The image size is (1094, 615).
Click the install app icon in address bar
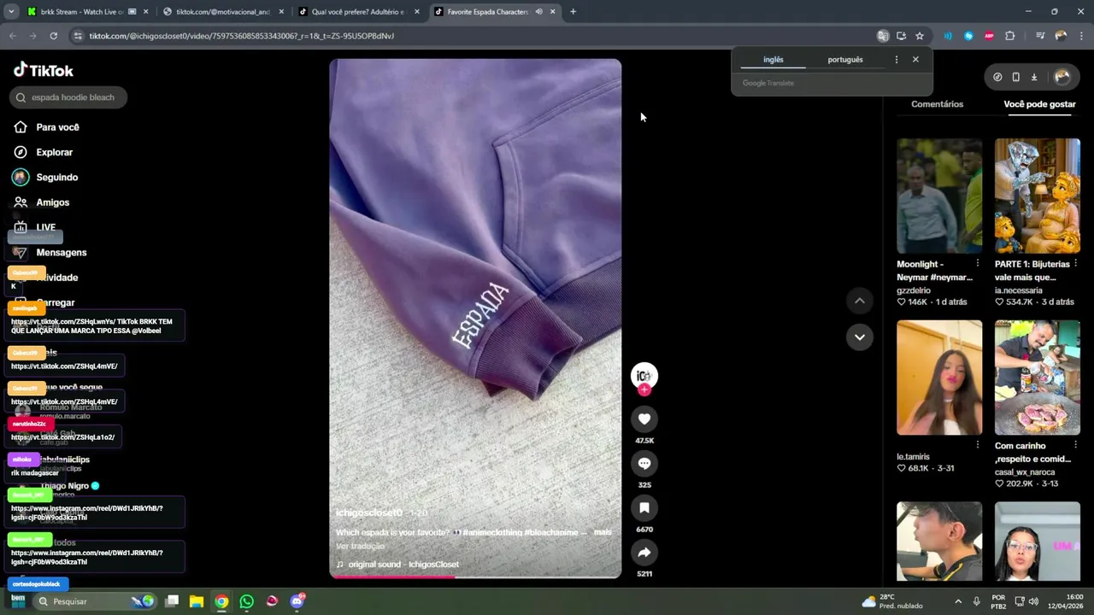coord(901,36)
